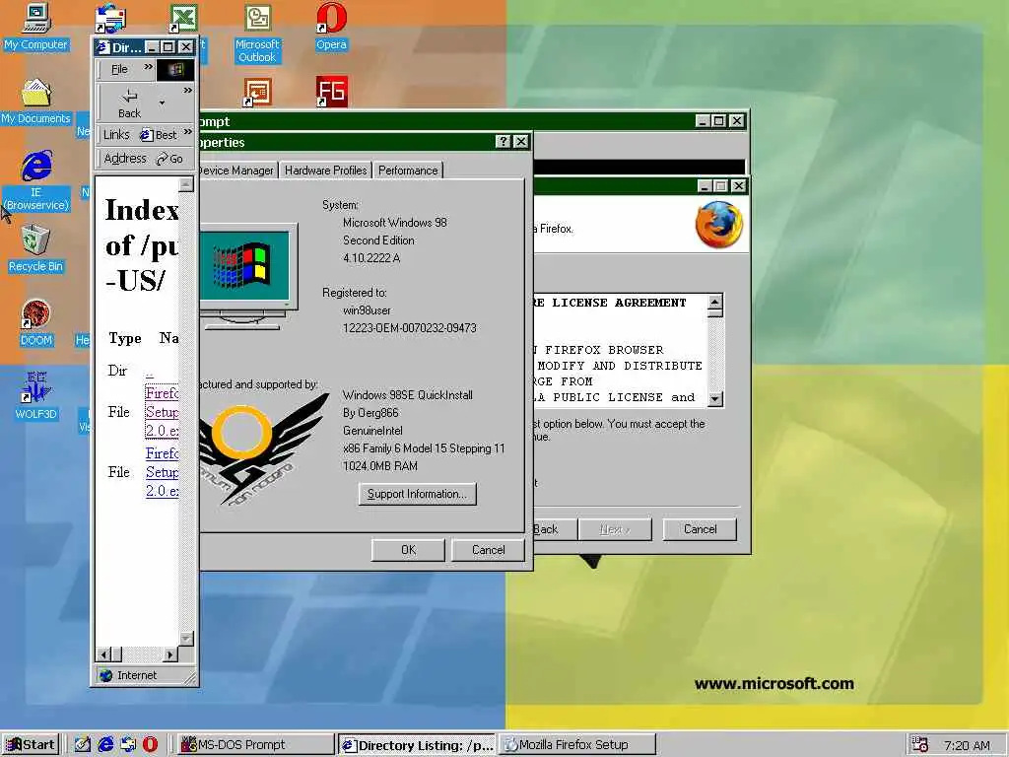Open the parent directory '..' link

coord(150,374)
